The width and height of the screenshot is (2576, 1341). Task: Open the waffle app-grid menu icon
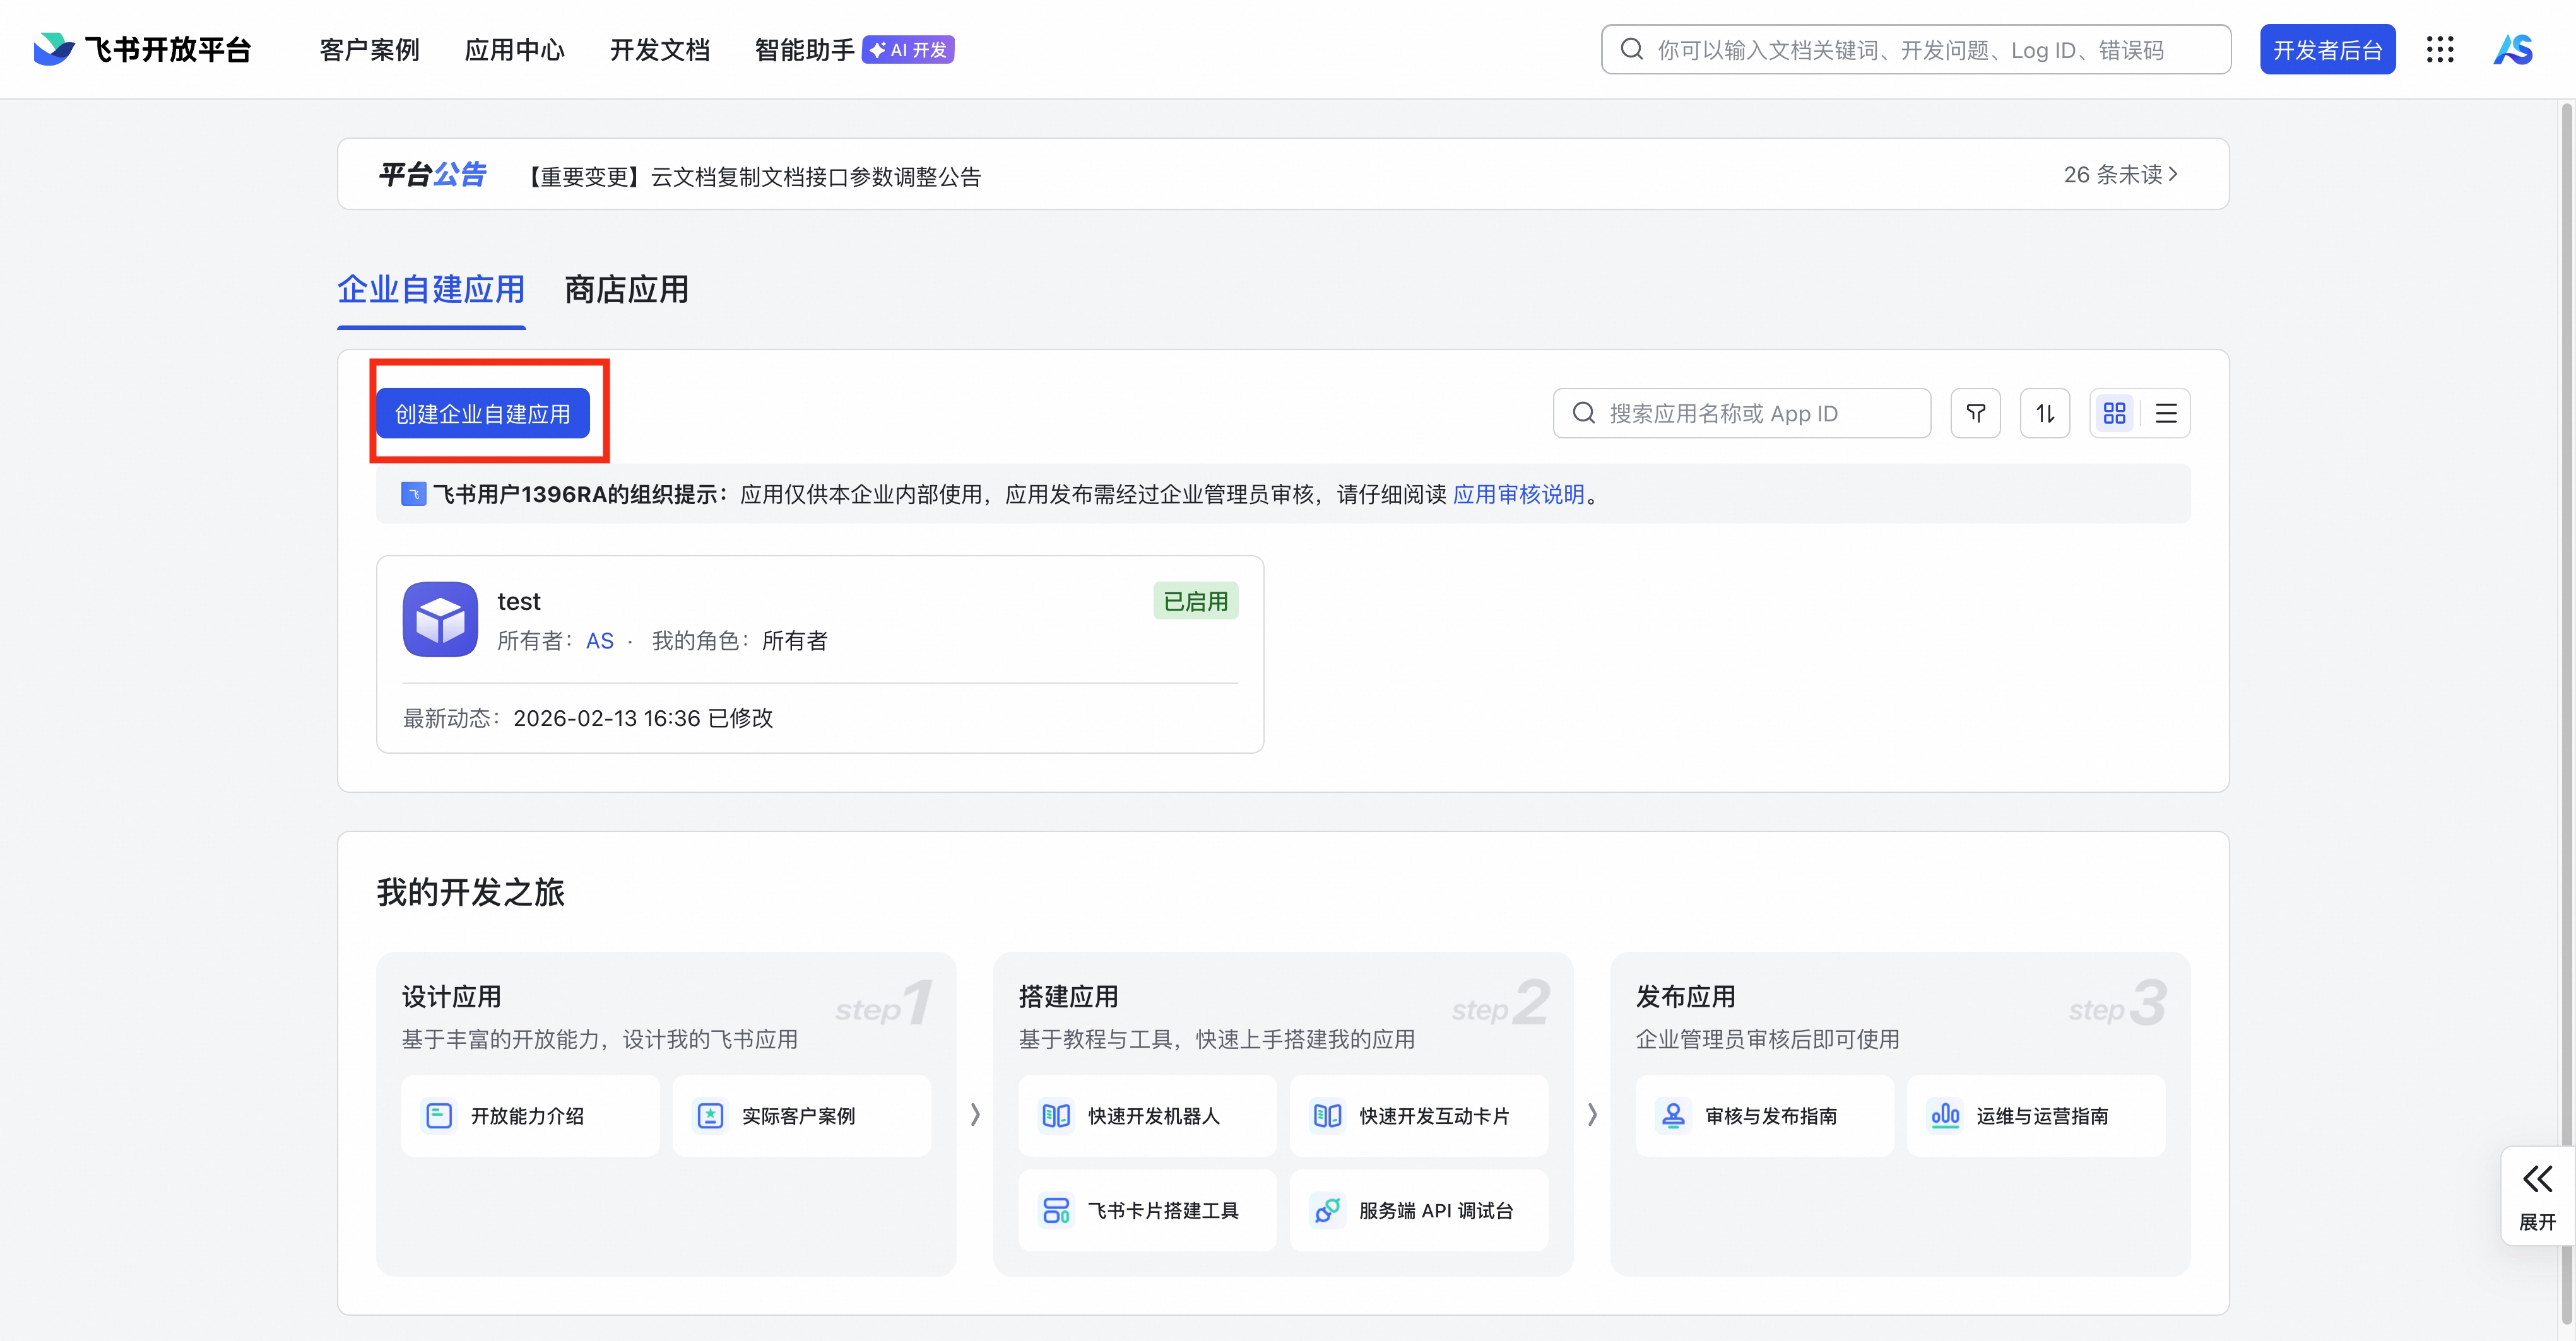(x=2441, y=49)
